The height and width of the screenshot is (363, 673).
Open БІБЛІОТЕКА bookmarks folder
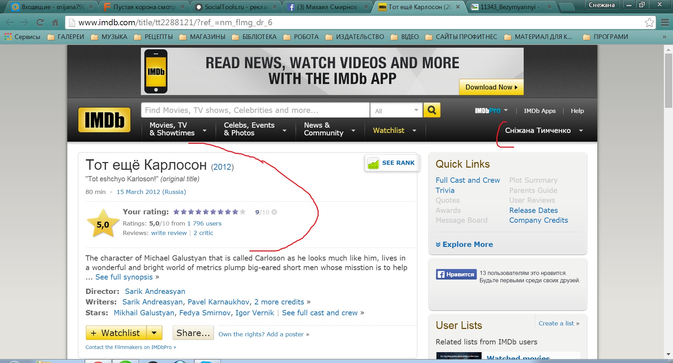254,37
